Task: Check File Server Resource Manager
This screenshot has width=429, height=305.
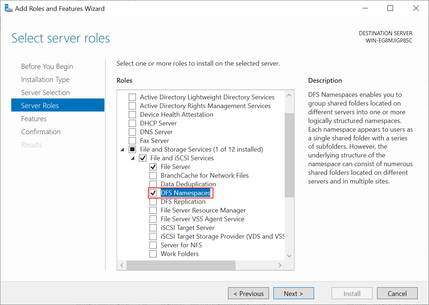Action: (x=153, y=210)
